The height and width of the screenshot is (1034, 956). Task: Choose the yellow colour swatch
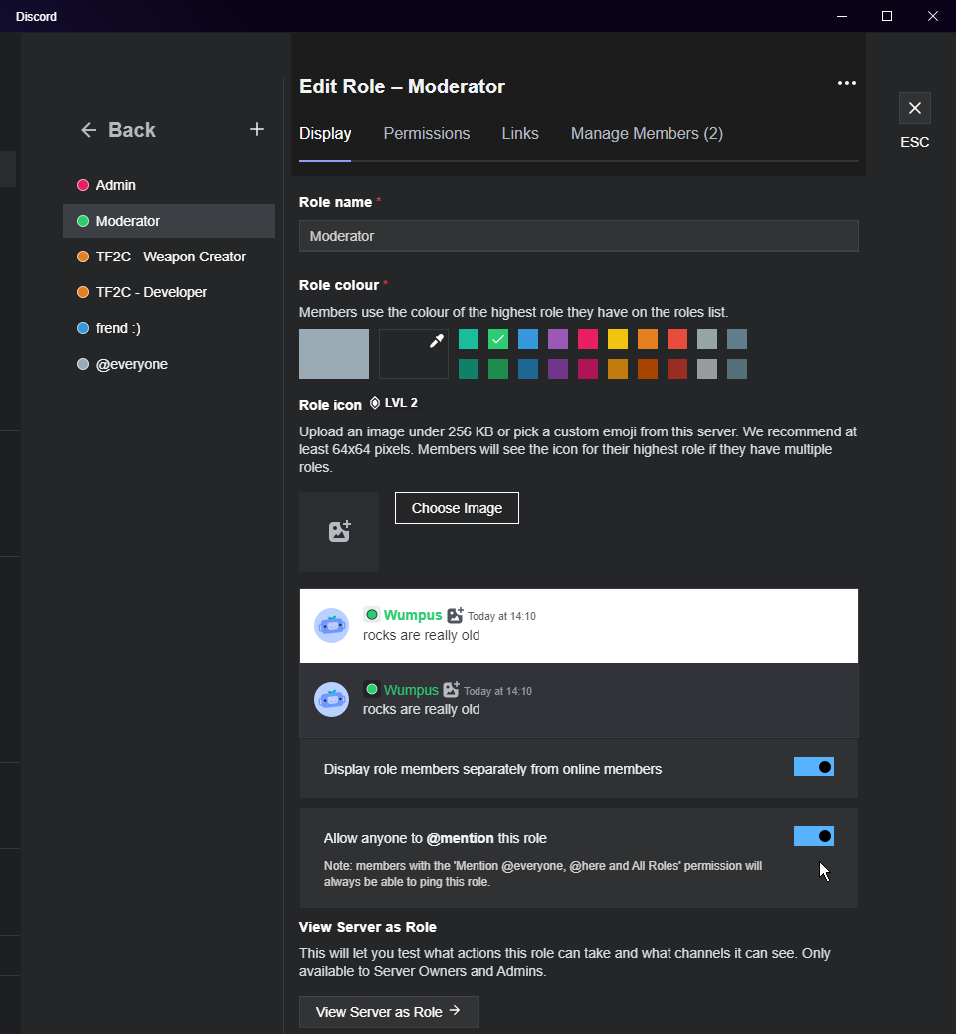coord(618,340)
